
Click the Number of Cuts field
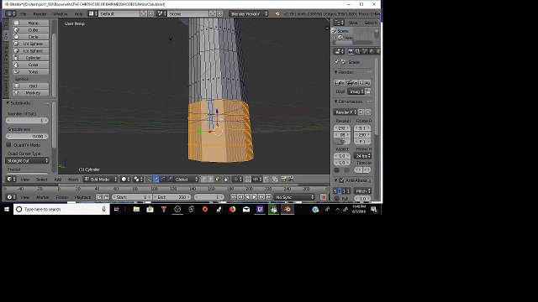[x=27, y=121]
